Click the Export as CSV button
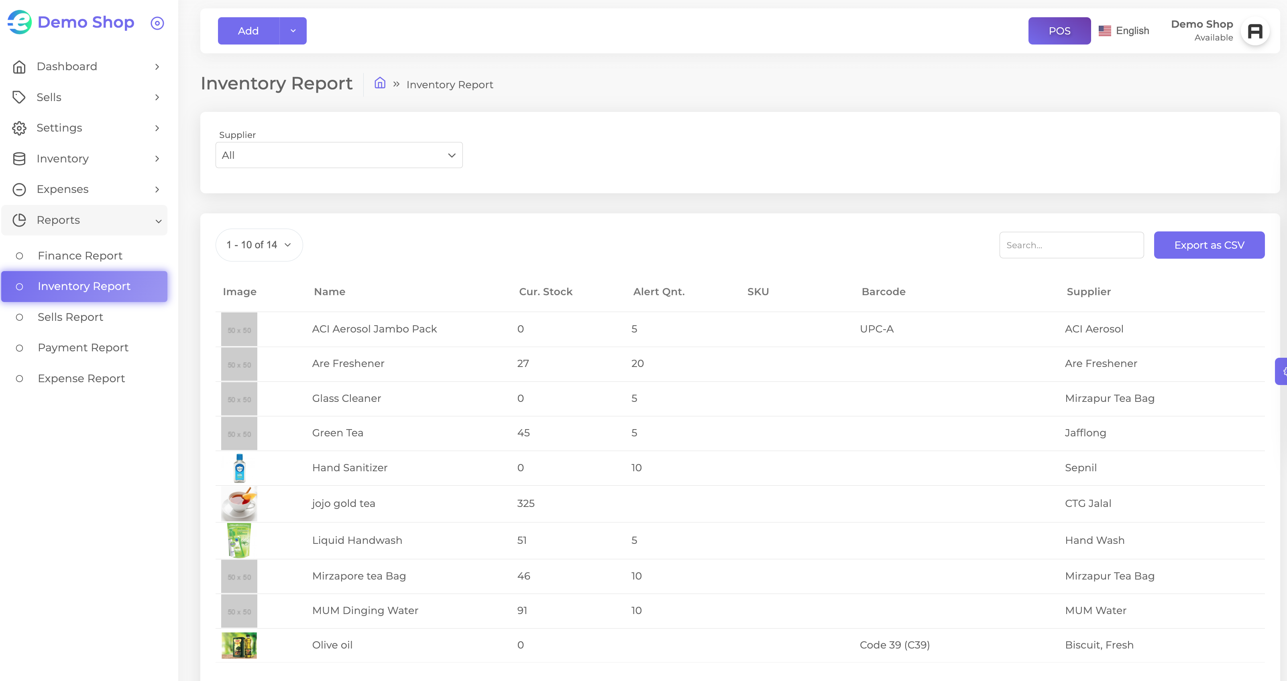The height and width of the screenshot is (681, 1287). coord(1209,245)
